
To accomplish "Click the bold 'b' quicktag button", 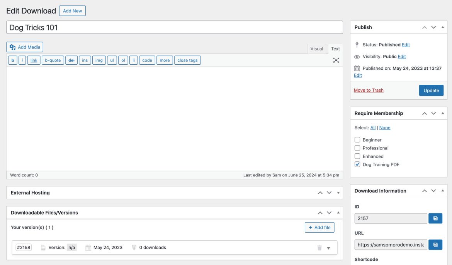I will (x=13, y=60).
